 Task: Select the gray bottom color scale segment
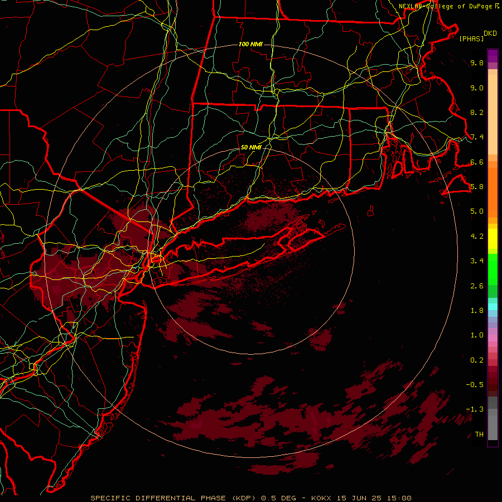[x=493, y=425]
